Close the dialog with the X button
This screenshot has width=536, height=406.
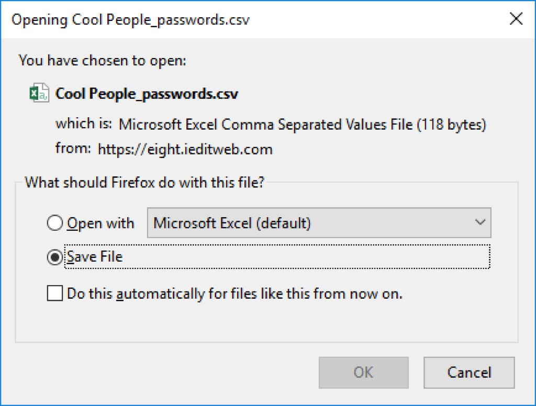(516, 19)
